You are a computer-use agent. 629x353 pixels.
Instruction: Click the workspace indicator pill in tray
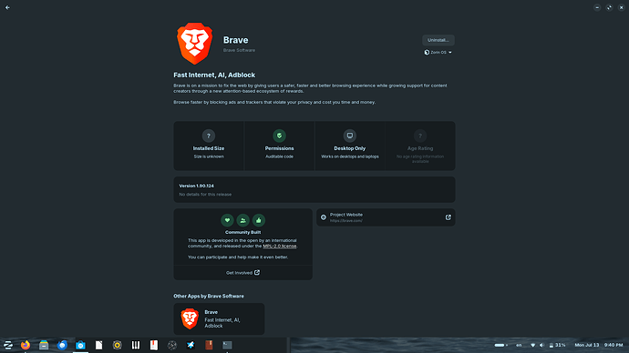[x=500, y=345]
